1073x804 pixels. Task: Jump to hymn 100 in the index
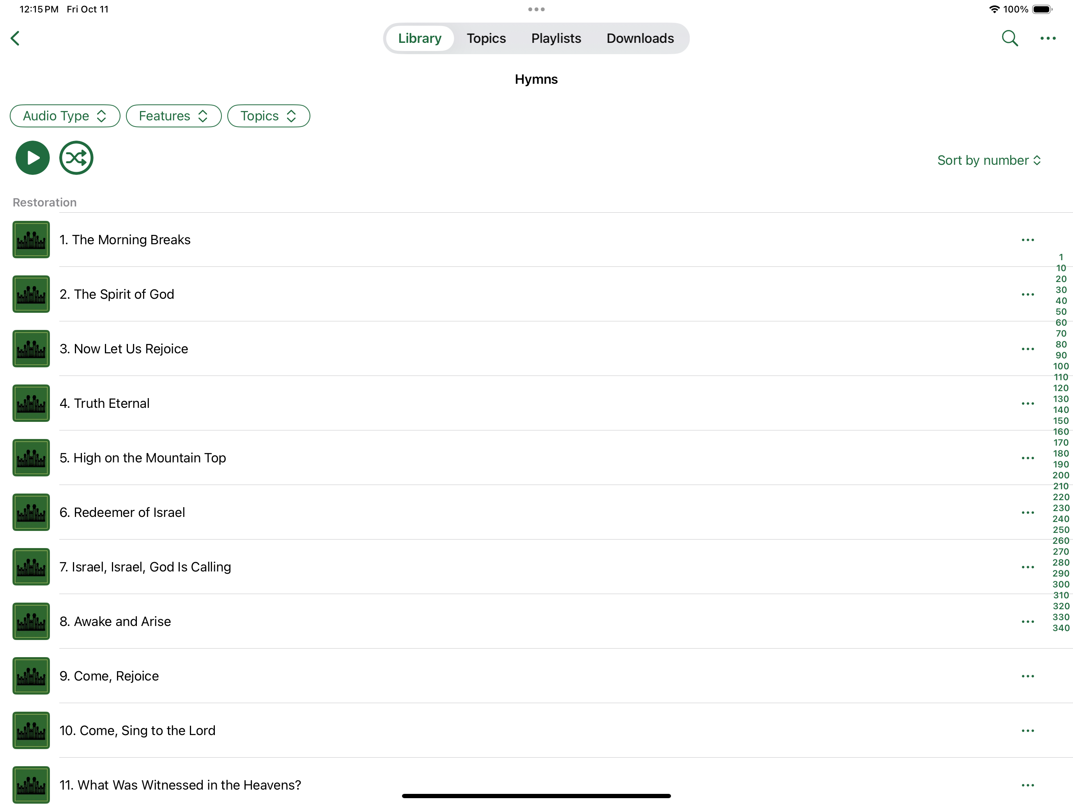click(1061, 367)
